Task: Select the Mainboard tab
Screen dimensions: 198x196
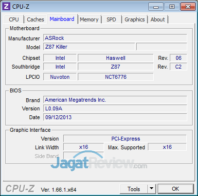Action: click(x=62, y=19)
